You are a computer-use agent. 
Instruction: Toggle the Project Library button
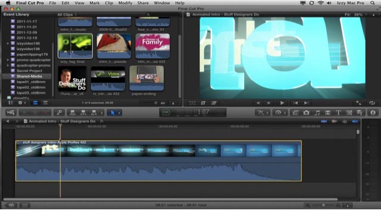point(11,205)
